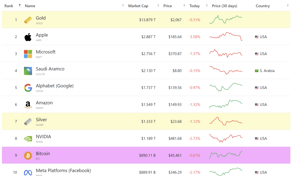Click the Saudi Aramco logo icon

pos(28,71)
